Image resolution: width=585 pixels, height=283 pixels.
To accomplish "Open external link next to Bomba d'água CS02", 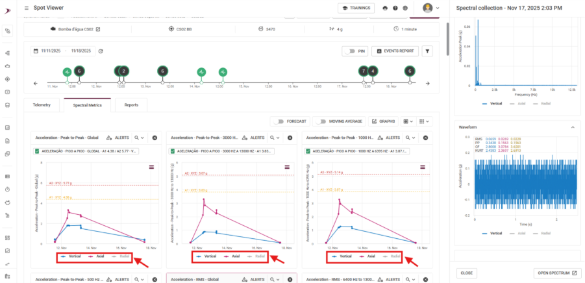I will point(99,29).
